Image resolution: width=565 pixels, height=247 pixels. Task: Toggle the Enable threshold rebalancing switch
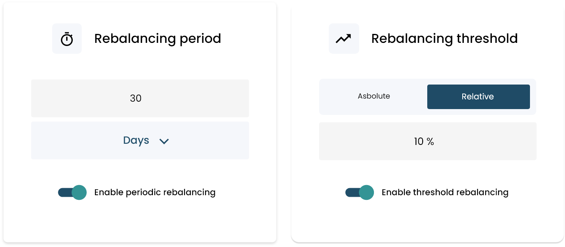tap(359, 192)
